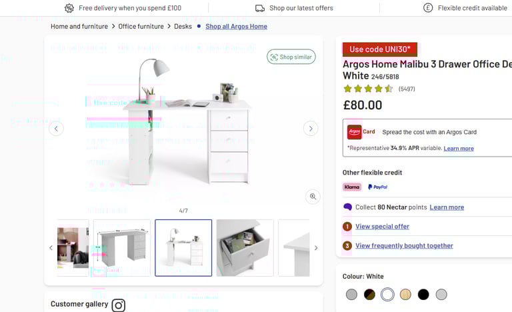Show next product image with right arrow
This screenshot has height=312, width=512.
click(311, 129)
